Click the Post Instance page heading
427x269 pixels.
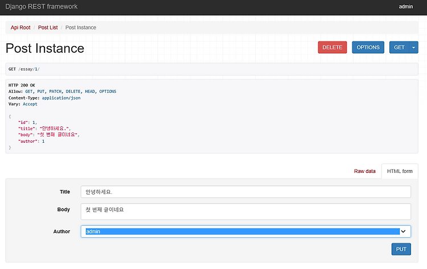click(x=45, y=48)
